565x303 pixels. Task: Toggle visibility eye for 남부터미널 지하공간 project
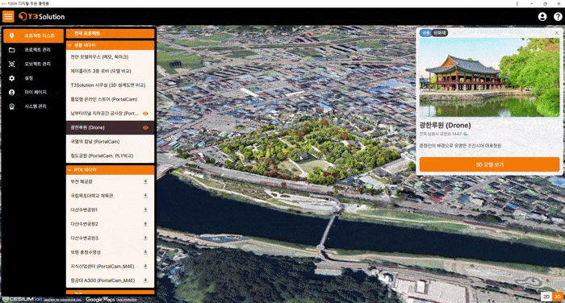[x=145, y=114]
